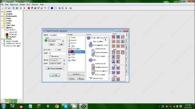Click the OK button
This screenshot has width=195, height=109.
pyautogui.click(x=55, y=75)
